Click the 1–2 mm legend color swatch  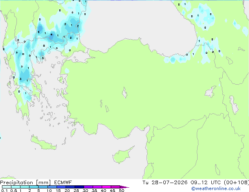pos(25,187)
